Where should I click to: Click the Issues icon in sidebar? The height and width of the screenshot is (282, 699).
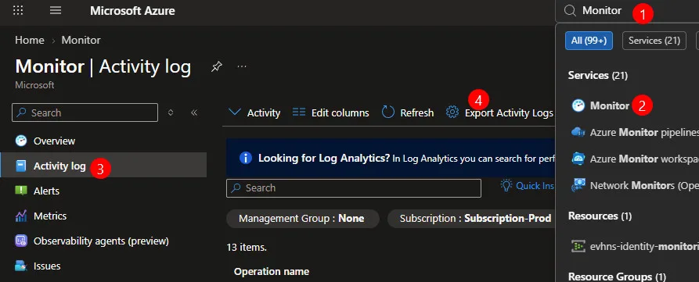tap(21, 266)
